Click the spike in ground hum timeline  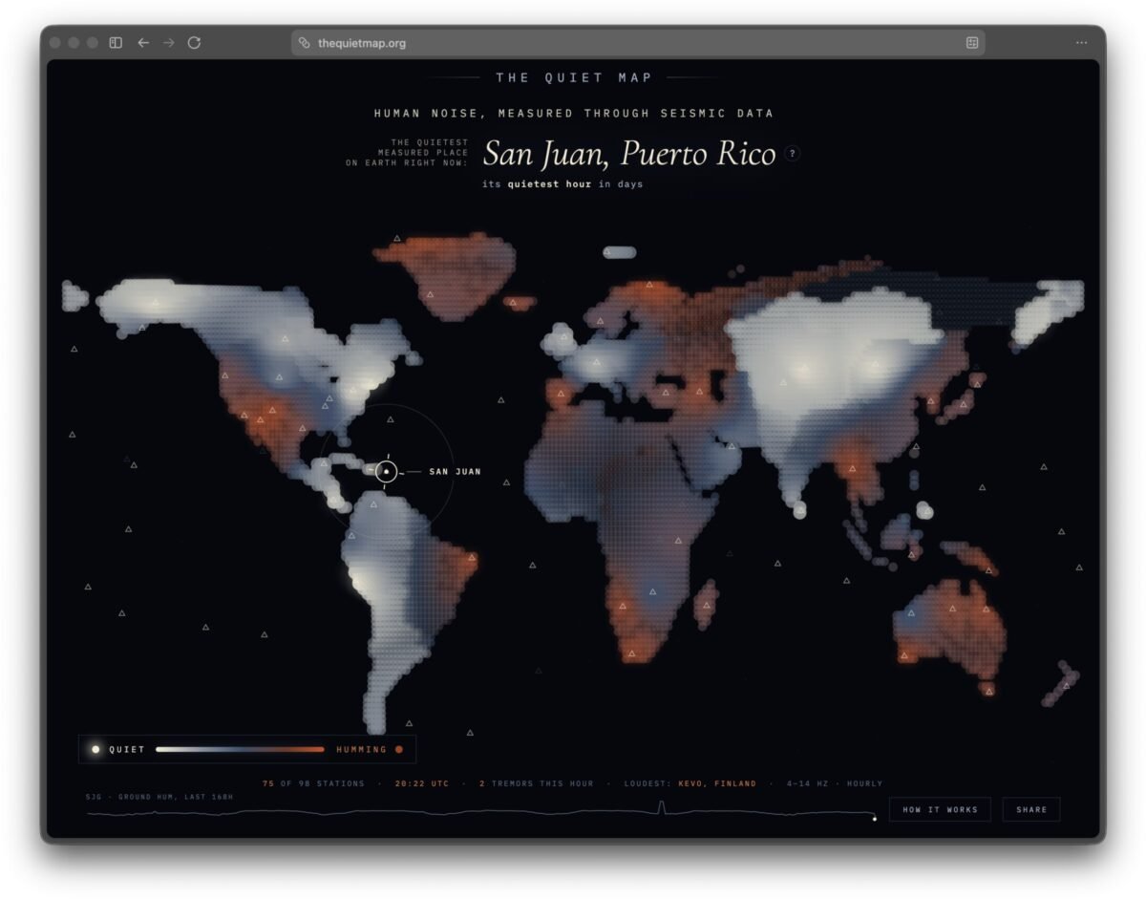661,808
